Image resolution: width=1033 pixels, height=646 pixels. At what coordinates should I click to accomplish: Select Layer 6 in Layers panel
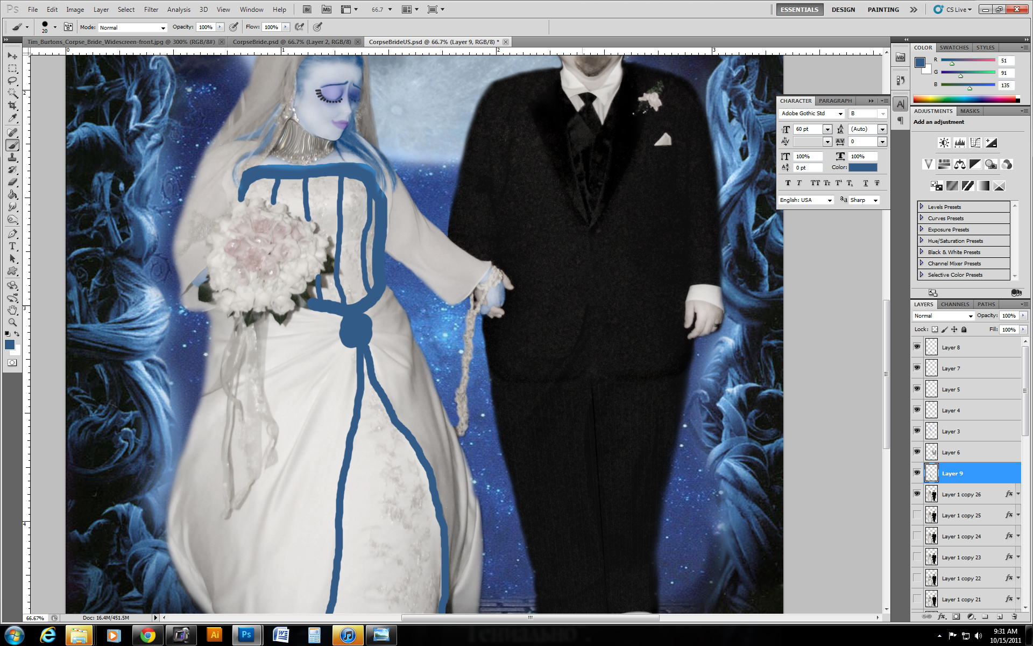(x=972, y=452)
